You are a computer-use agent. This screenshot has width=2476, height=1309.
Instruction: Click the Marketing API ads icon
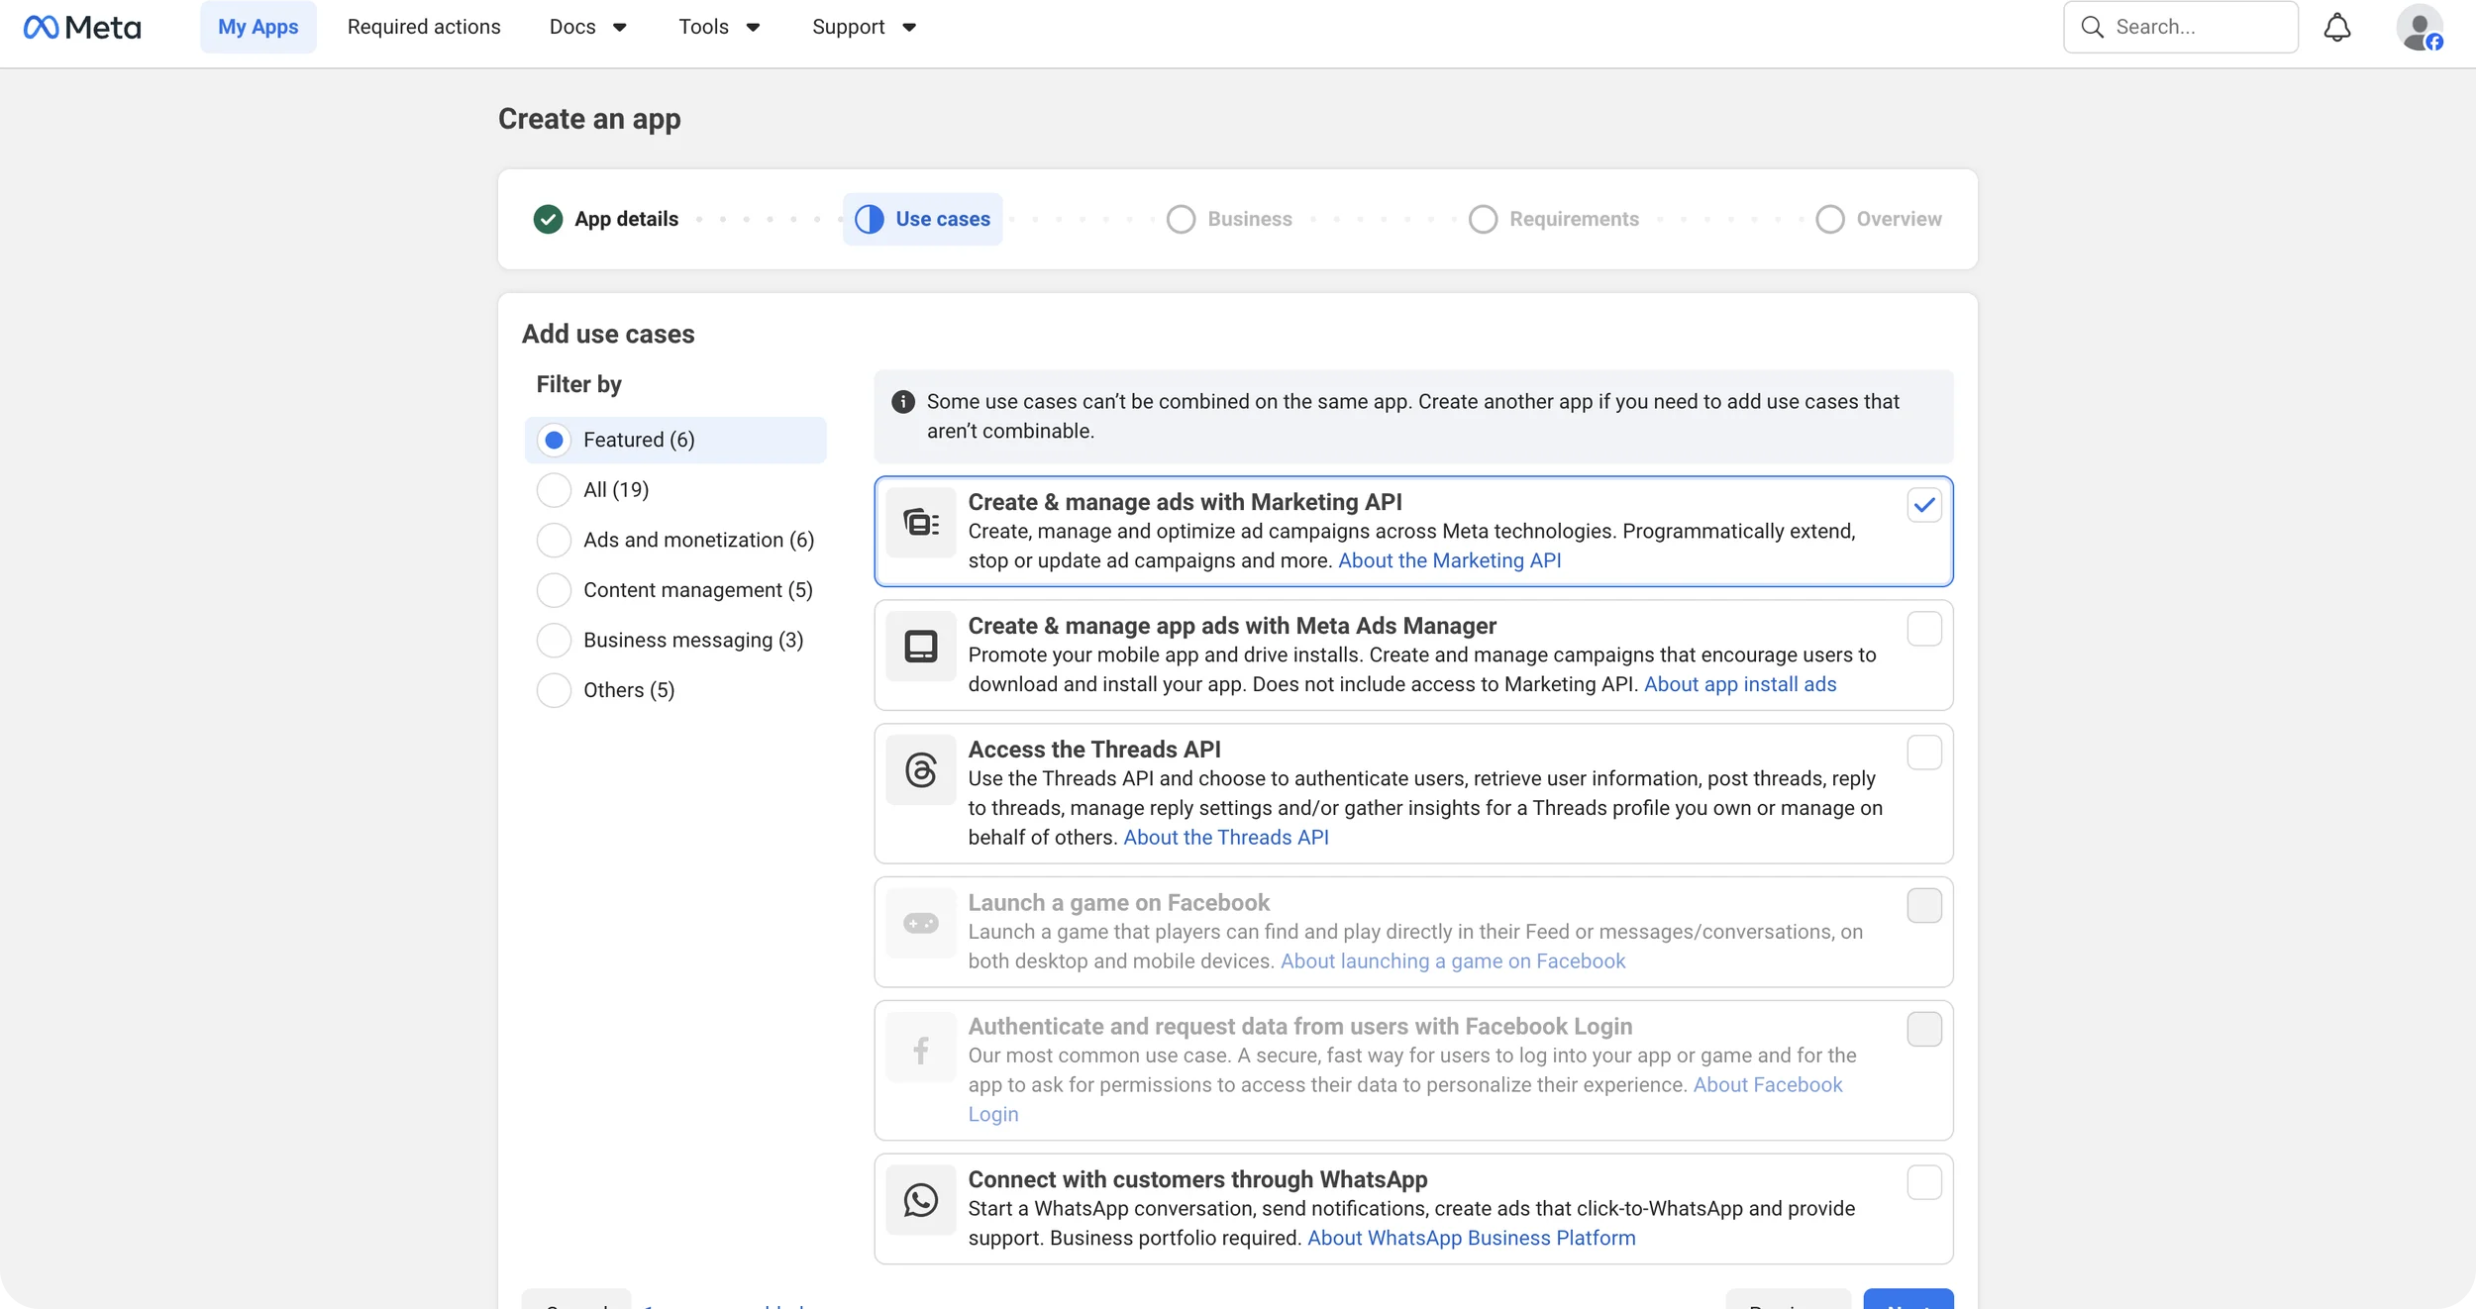tap(921, 522)
